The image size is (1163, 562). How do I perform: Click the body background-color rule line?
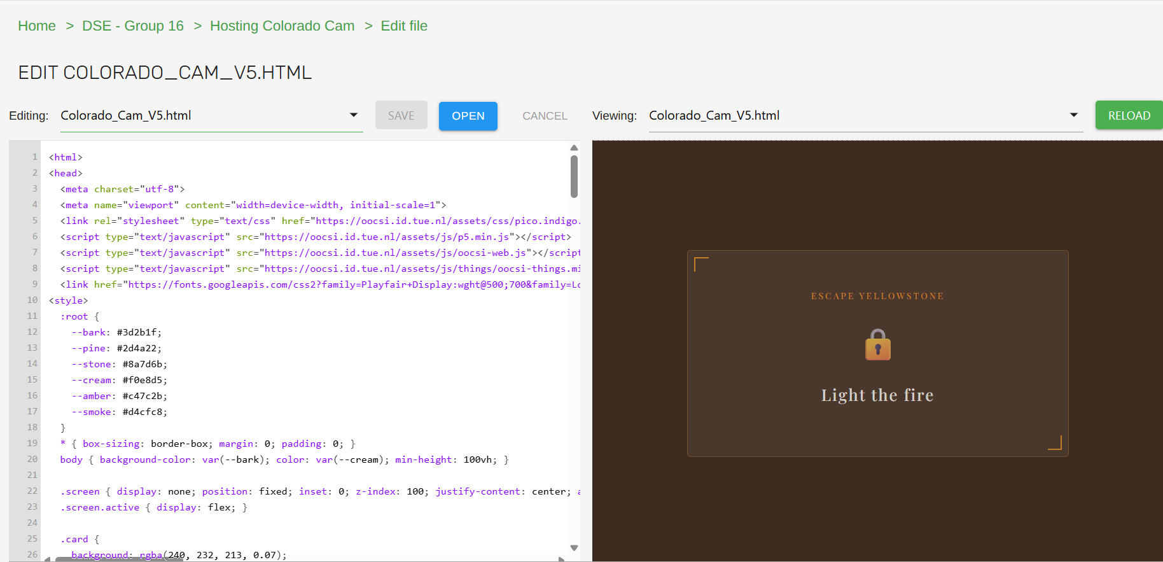(x=284, y=460)
